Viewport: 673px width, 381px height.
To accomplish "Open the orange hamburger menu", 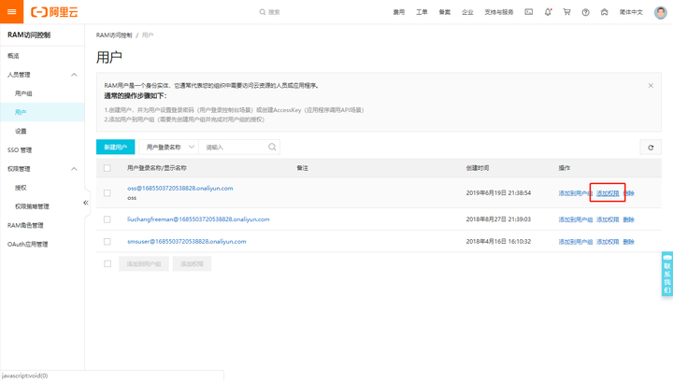I will pyautogui.click(x=11, y=11).
